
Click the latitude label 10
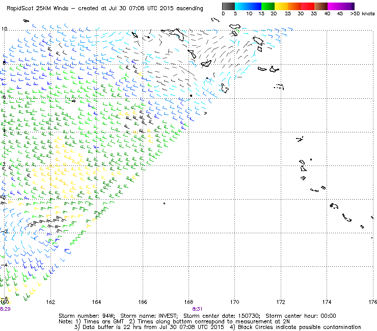4,29
